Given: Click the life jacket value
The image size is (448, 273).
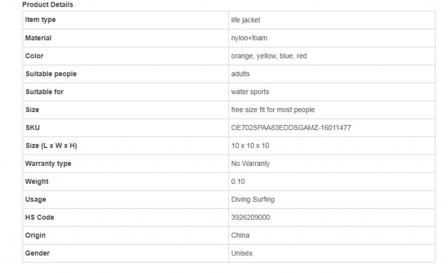Looking at the screenshot, I should 245,20.
